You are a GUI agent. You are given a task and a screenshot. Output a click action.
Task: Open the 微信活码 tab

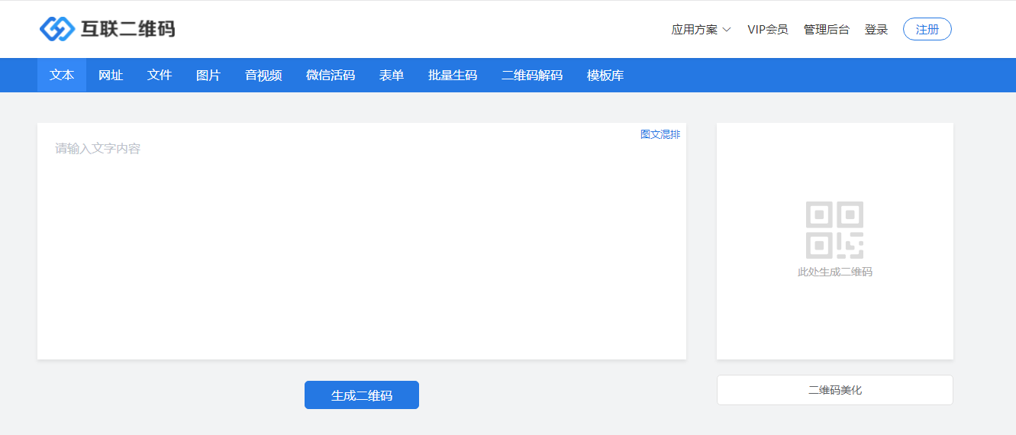click(x=331, y=76)
